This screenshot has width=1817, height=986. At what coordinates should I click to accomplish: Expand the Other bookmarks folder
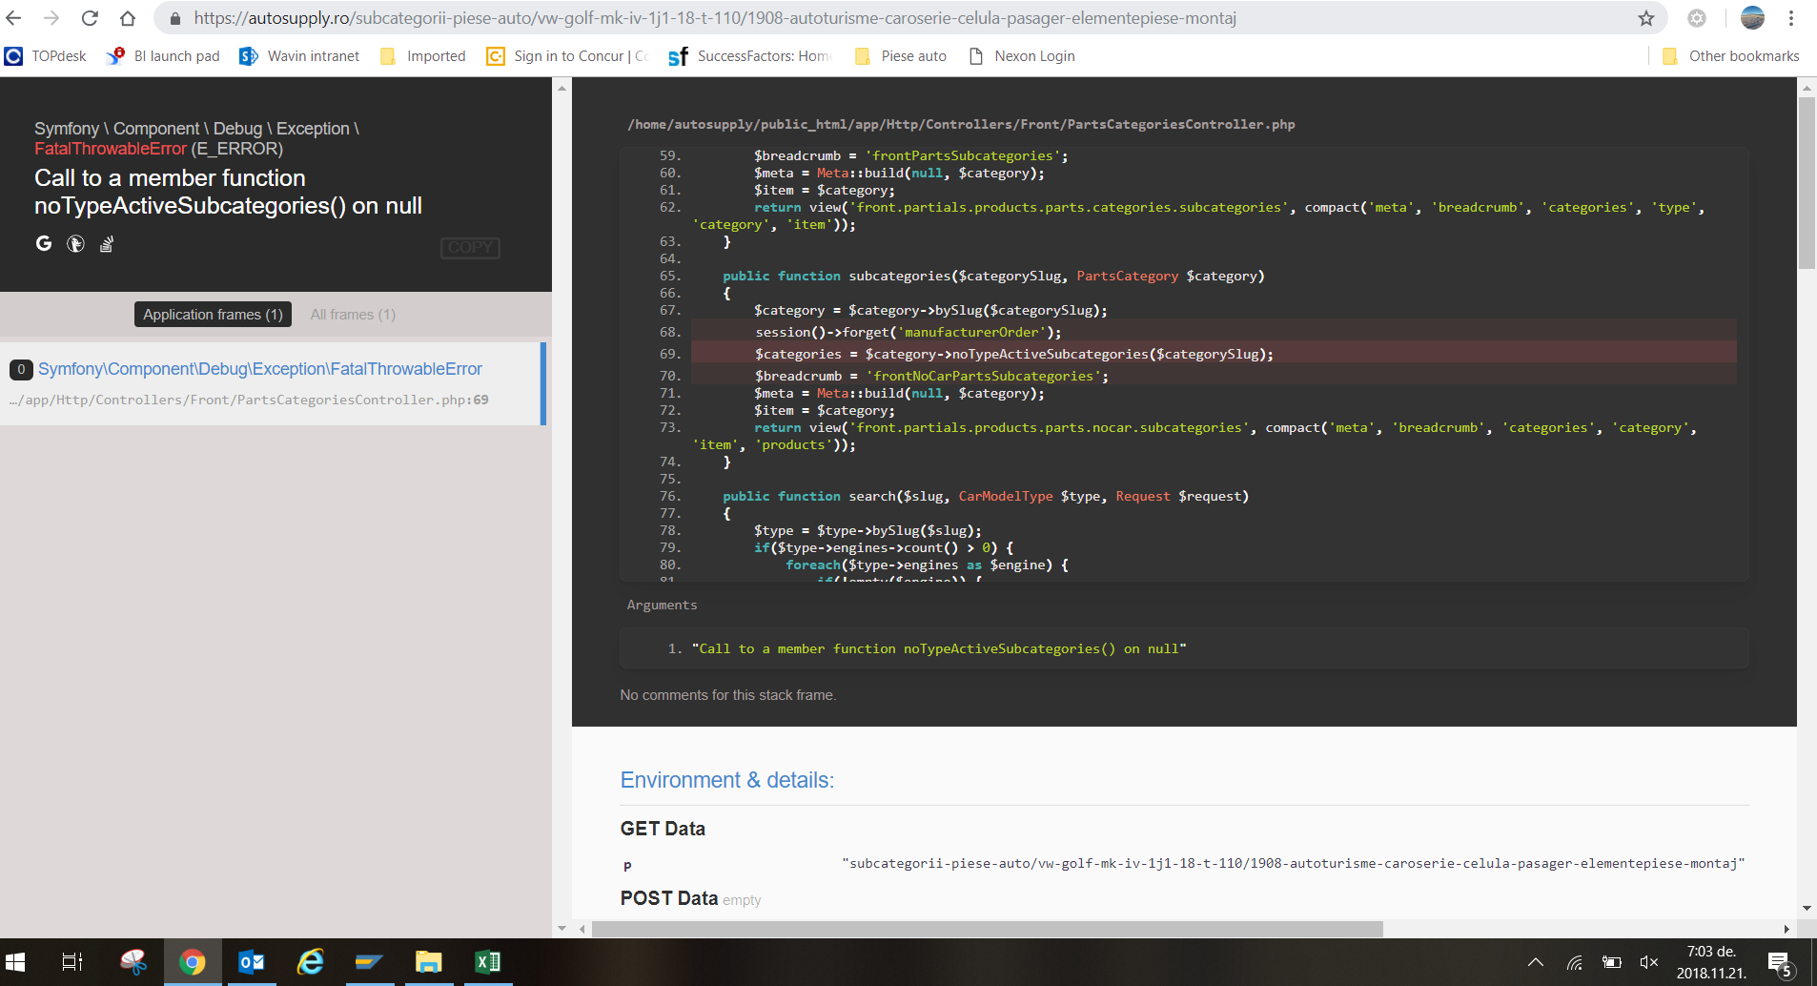[1731, 56]
